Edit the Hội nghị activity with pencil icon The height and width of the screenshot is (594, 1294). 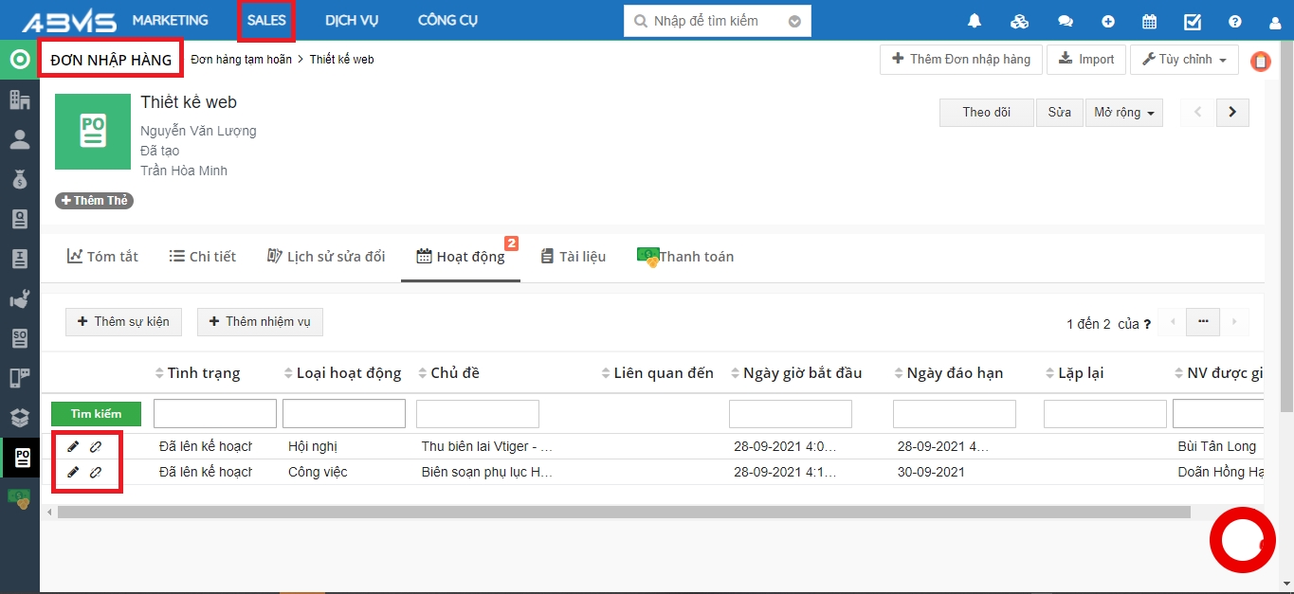pyautogui.click(x=73, y=446)
